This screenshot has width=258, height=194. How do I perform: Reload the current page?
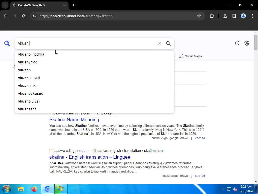tap(24, 16)
